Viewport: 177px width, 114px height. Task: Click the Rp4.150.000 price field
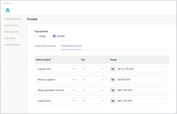(138, 90)
